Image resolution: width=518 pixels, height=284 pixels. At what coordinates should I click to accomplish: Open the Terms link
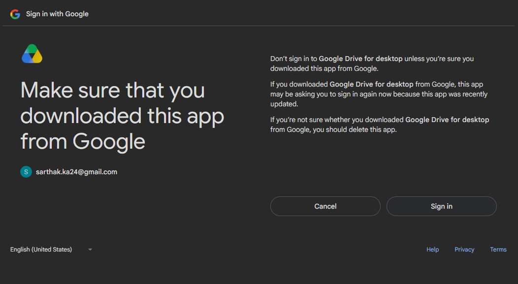pos(498,250)
